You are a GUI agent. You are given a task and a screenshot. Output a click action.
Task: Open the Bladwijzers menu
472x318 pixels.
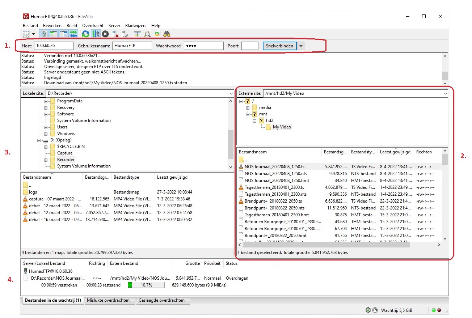pyautogui.click(x=136, y=26)
